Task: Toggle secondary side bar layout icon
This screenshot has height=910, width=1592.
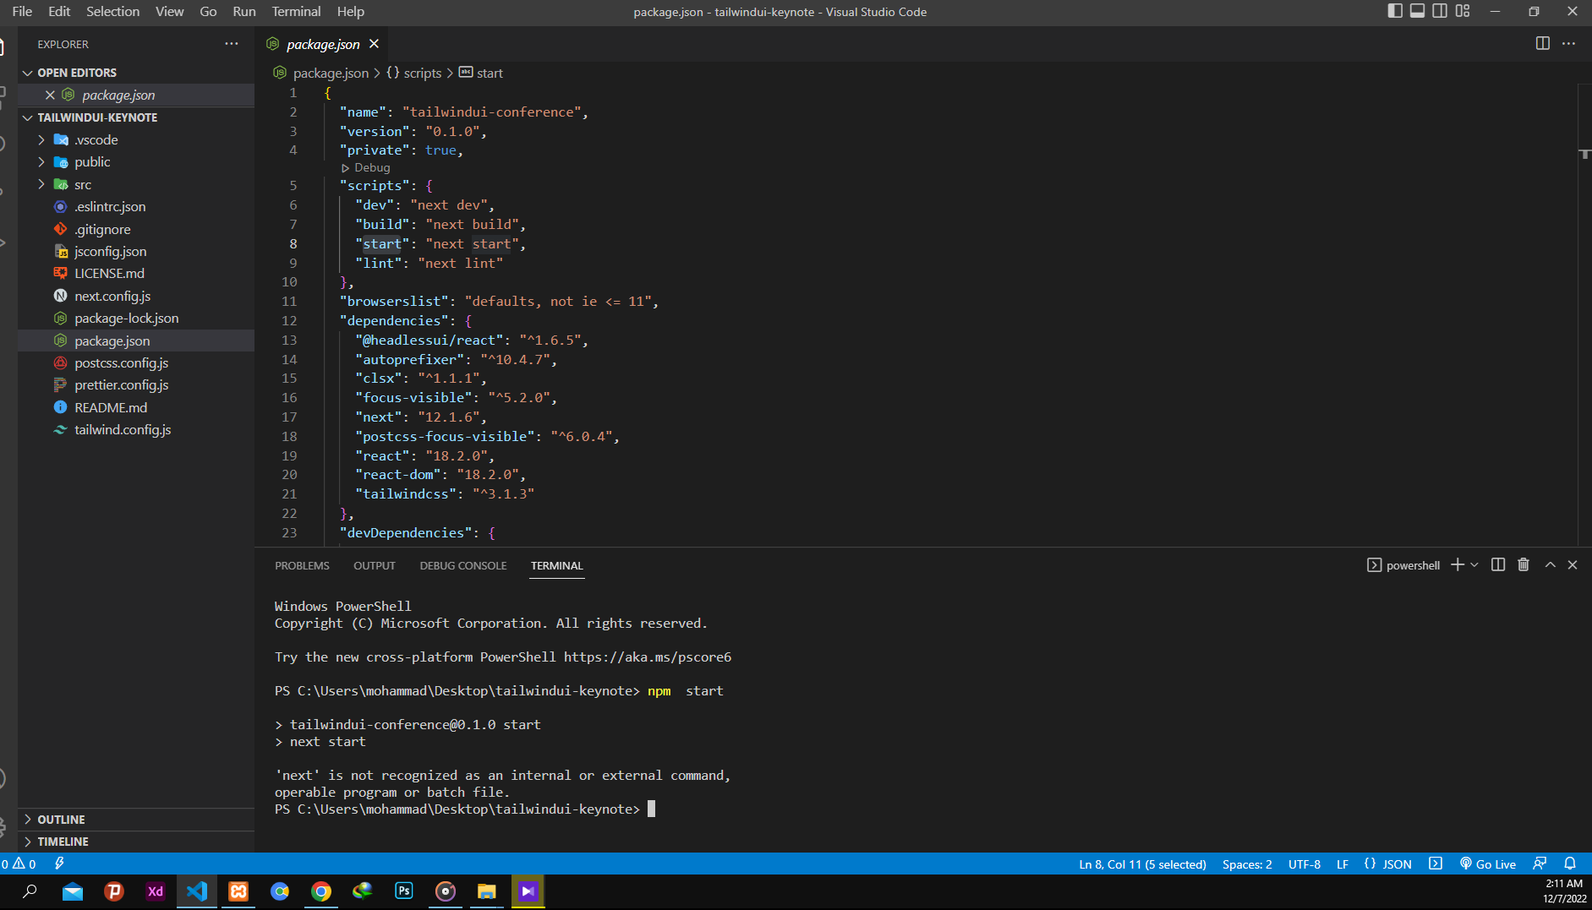Action: click(1440, 11)
